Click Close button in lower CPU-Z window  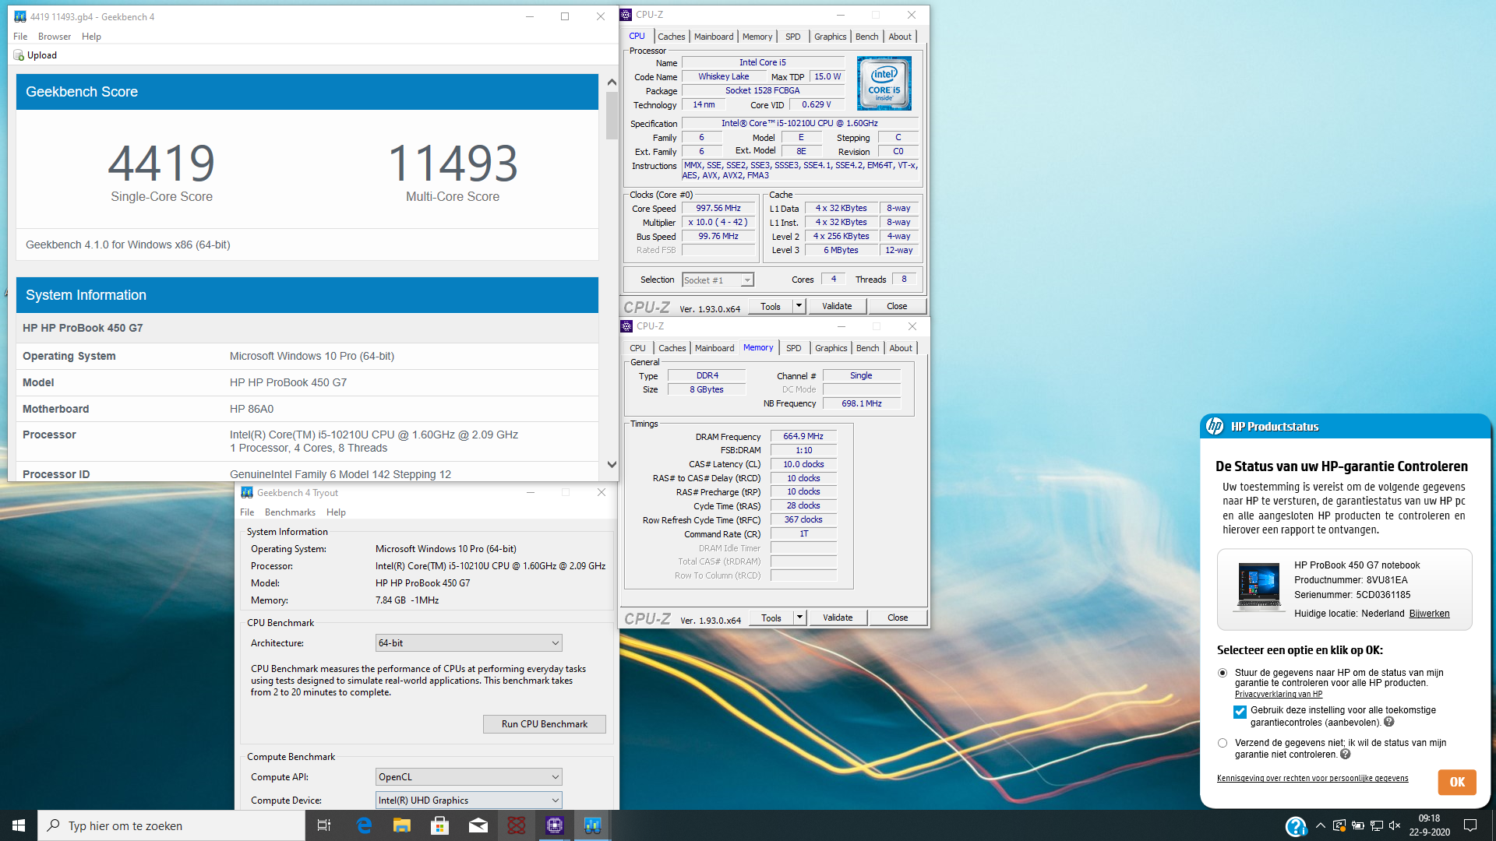[898, 618]
